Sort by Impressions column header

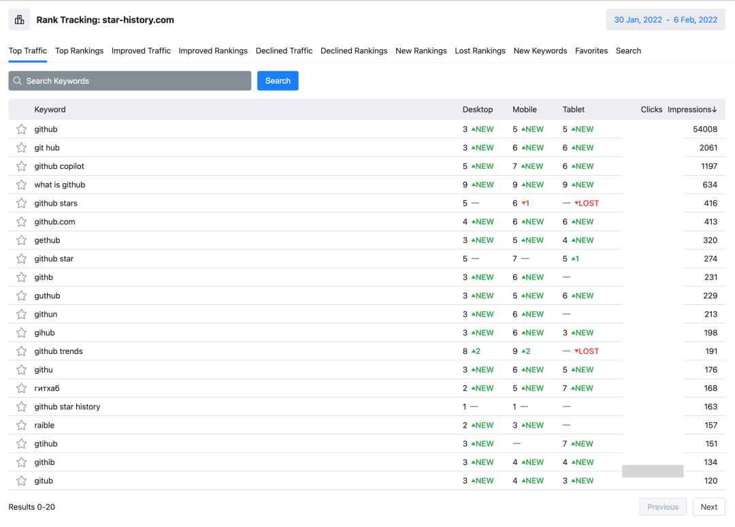(x=692, y=109)
